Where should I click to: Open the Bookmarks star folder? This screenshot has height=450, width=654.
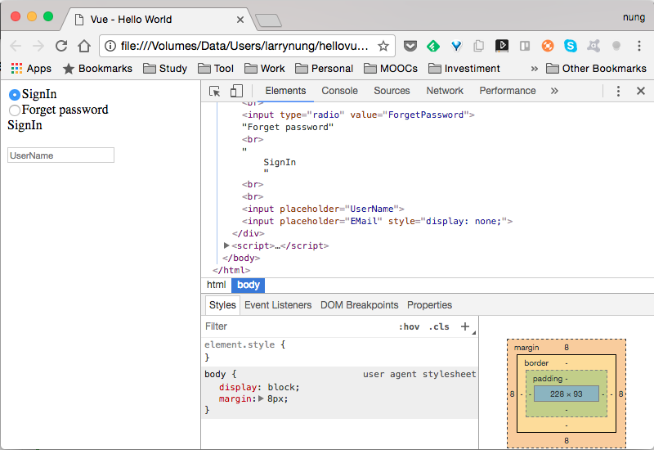(97, 69)
